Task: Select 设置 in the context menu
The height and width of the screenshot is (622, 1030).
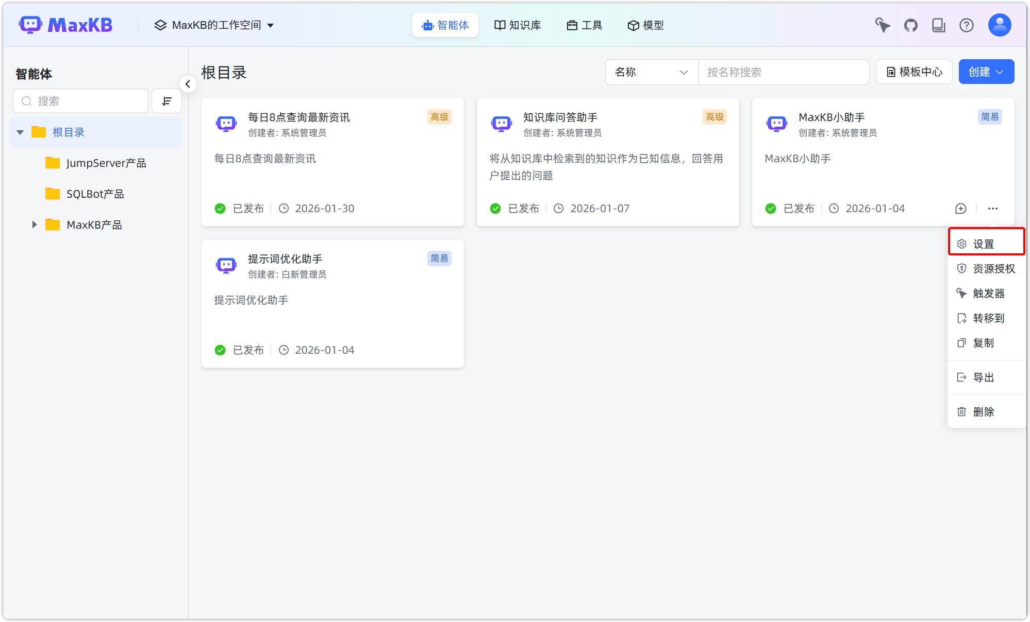Action: 985,243
